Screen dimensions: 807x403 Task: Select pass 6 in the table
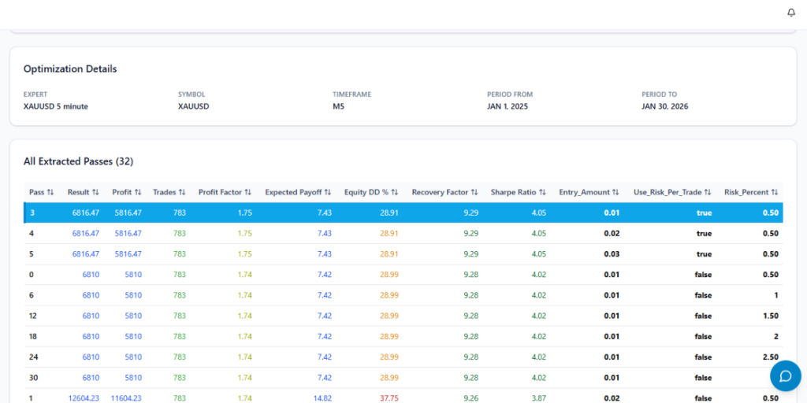point(403,295)
